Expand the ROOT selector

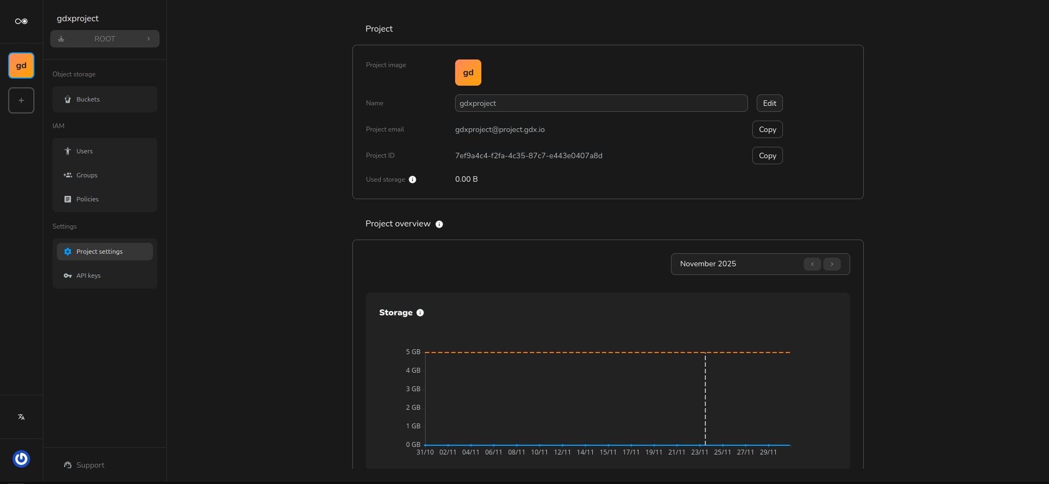tap(105, 39)
